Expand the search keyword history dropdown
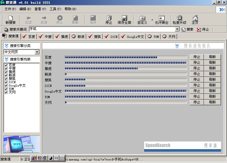The width and height of the screenshot is (227, 163). tap(177, 29)
